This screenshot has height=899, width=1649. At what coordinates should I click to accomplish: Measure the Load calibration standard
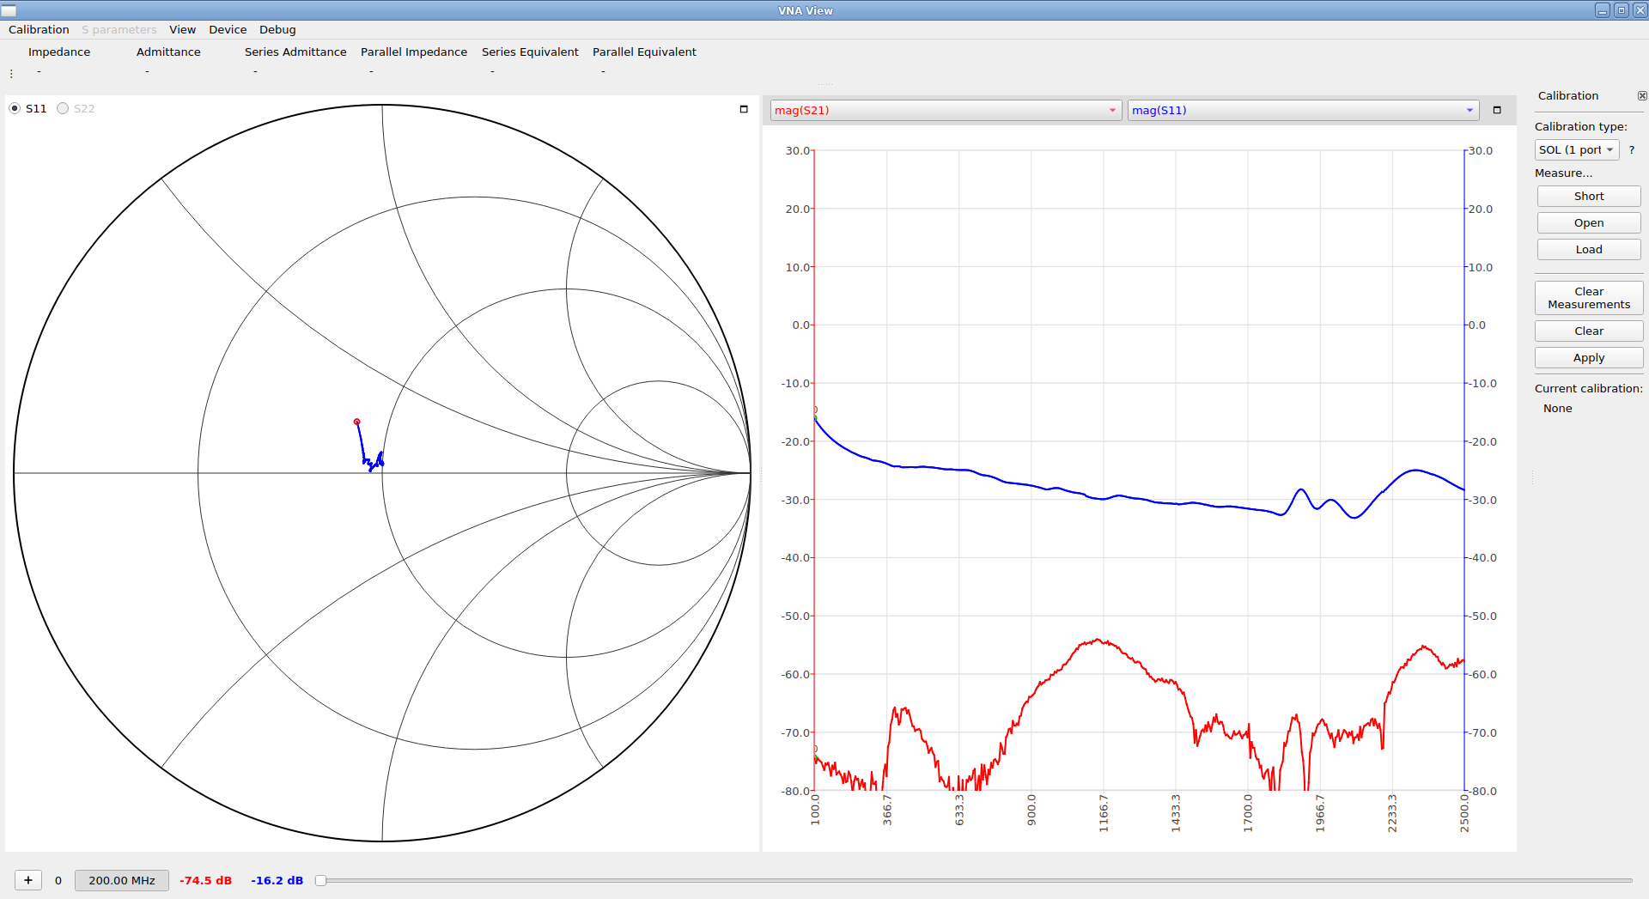click(x=1588, y=250)
